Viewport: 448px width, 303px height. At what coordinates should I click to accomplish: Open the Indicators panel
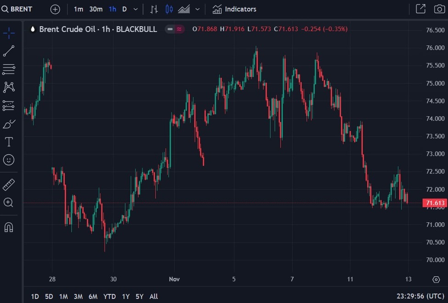coord(234,9)
